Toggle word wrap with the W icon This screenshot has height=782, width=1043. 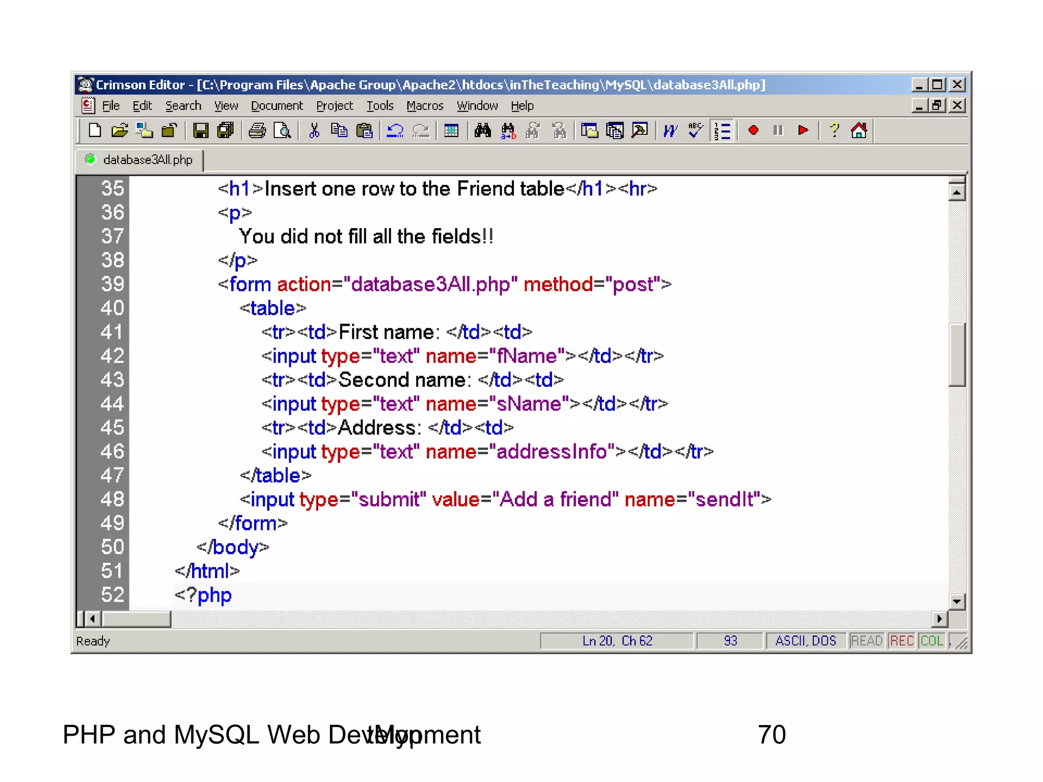pos(670,131)
